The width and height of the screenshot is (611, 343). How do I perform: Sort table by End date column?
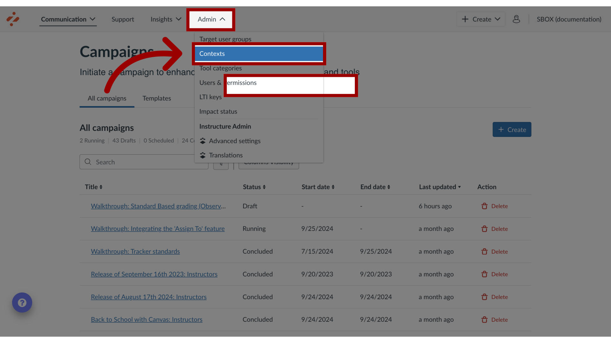click(375, 187)
